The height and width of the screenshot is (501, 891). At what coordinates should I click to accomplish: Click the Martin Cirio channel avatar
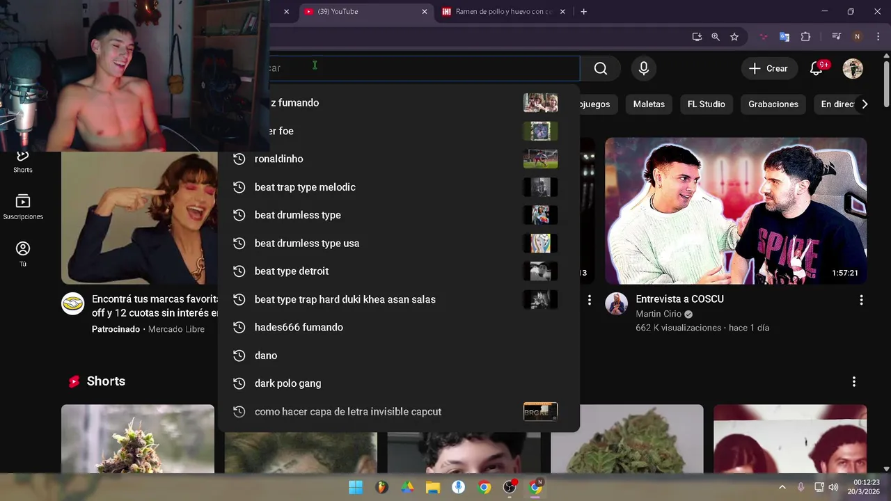616,303
